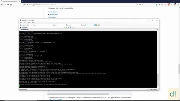This screenshot has height=101, width=180.
Task: Click the code block scroll left arrow
Action: [47, 94]
